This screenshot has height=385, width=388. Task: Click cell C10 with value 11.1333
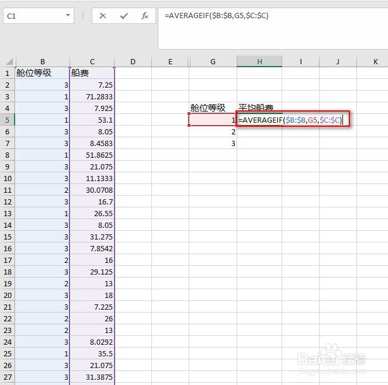[92, 178]
